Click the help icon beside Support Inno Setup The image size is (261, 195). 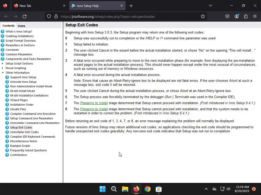coord(7,77)
